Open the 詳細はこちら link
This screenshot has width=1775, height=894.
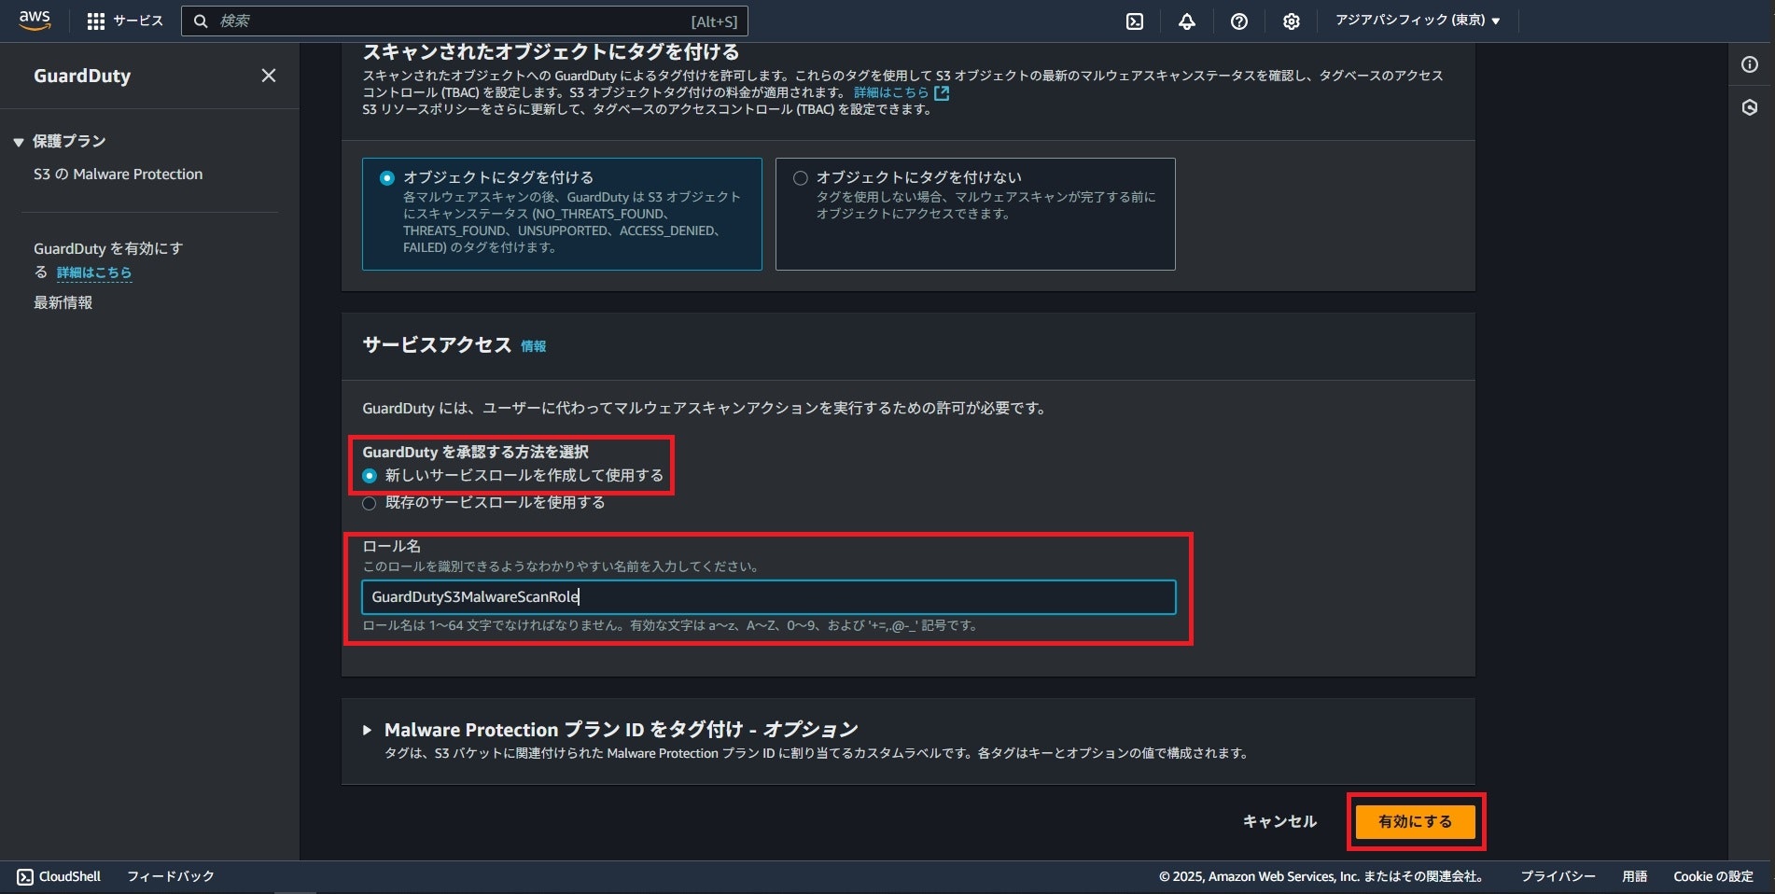click(x=91, y=272)
